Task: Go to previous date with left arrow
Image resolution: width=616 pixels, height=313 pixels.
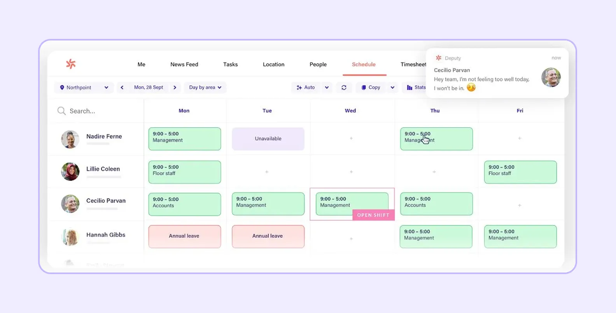Action: tap(122, 88)
